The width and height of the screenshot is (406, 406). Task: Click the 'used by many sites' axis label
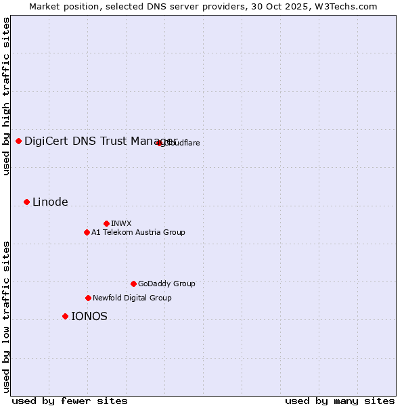click(x=340, y=401)
